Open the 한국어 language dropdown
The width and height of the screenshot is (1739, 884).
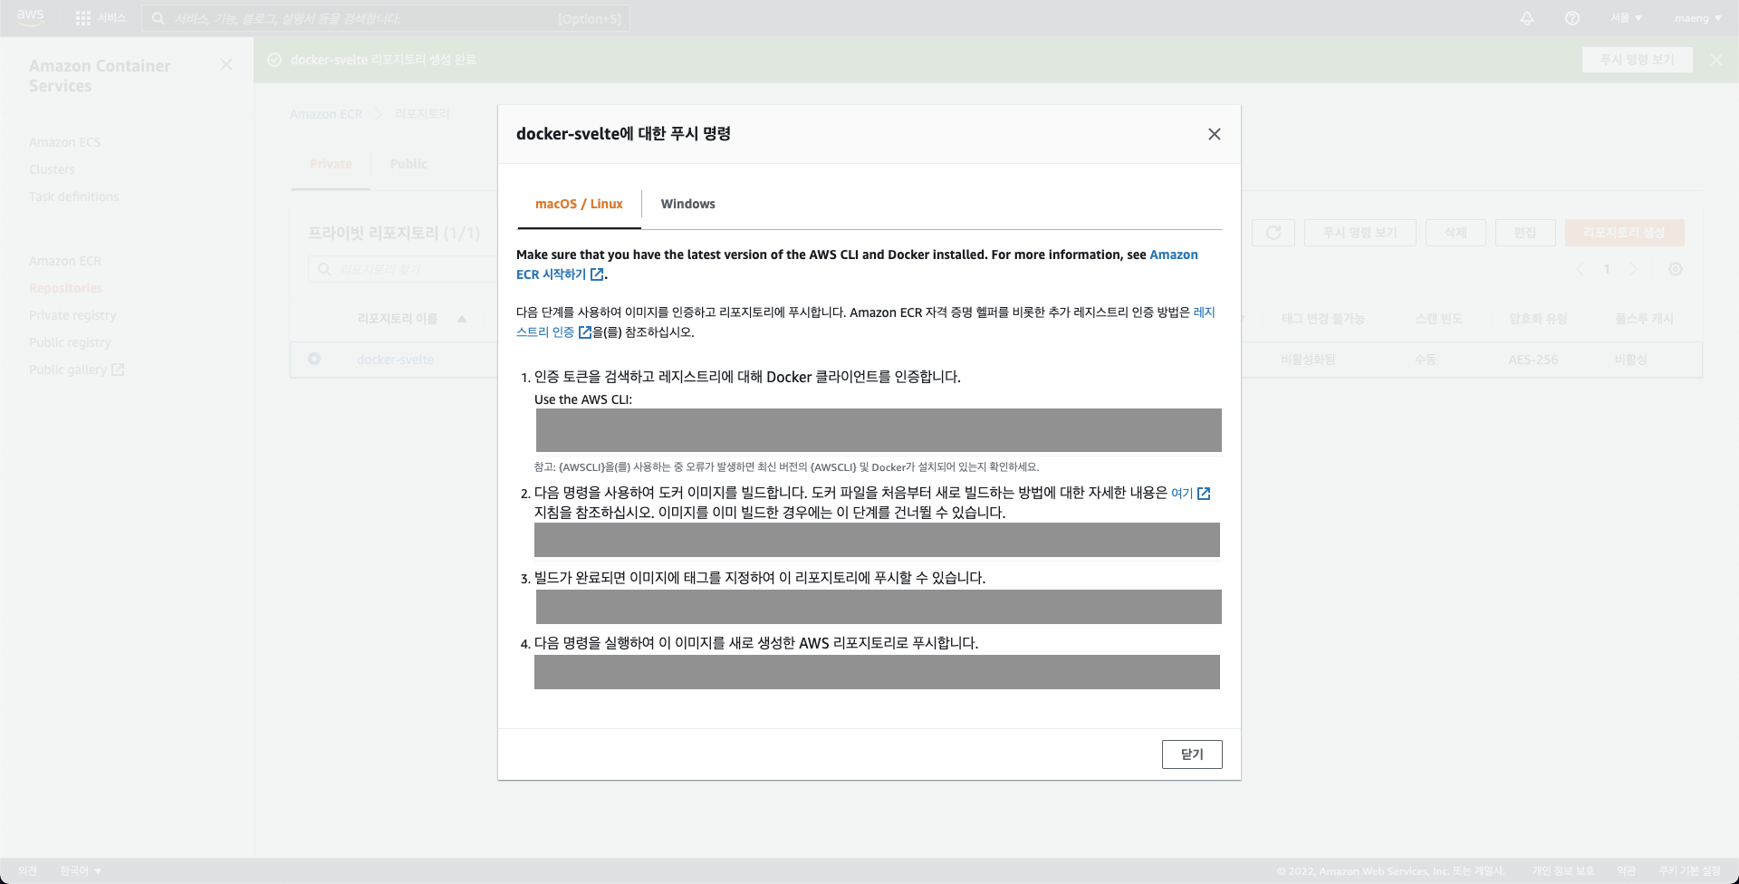tap(81, 871)
